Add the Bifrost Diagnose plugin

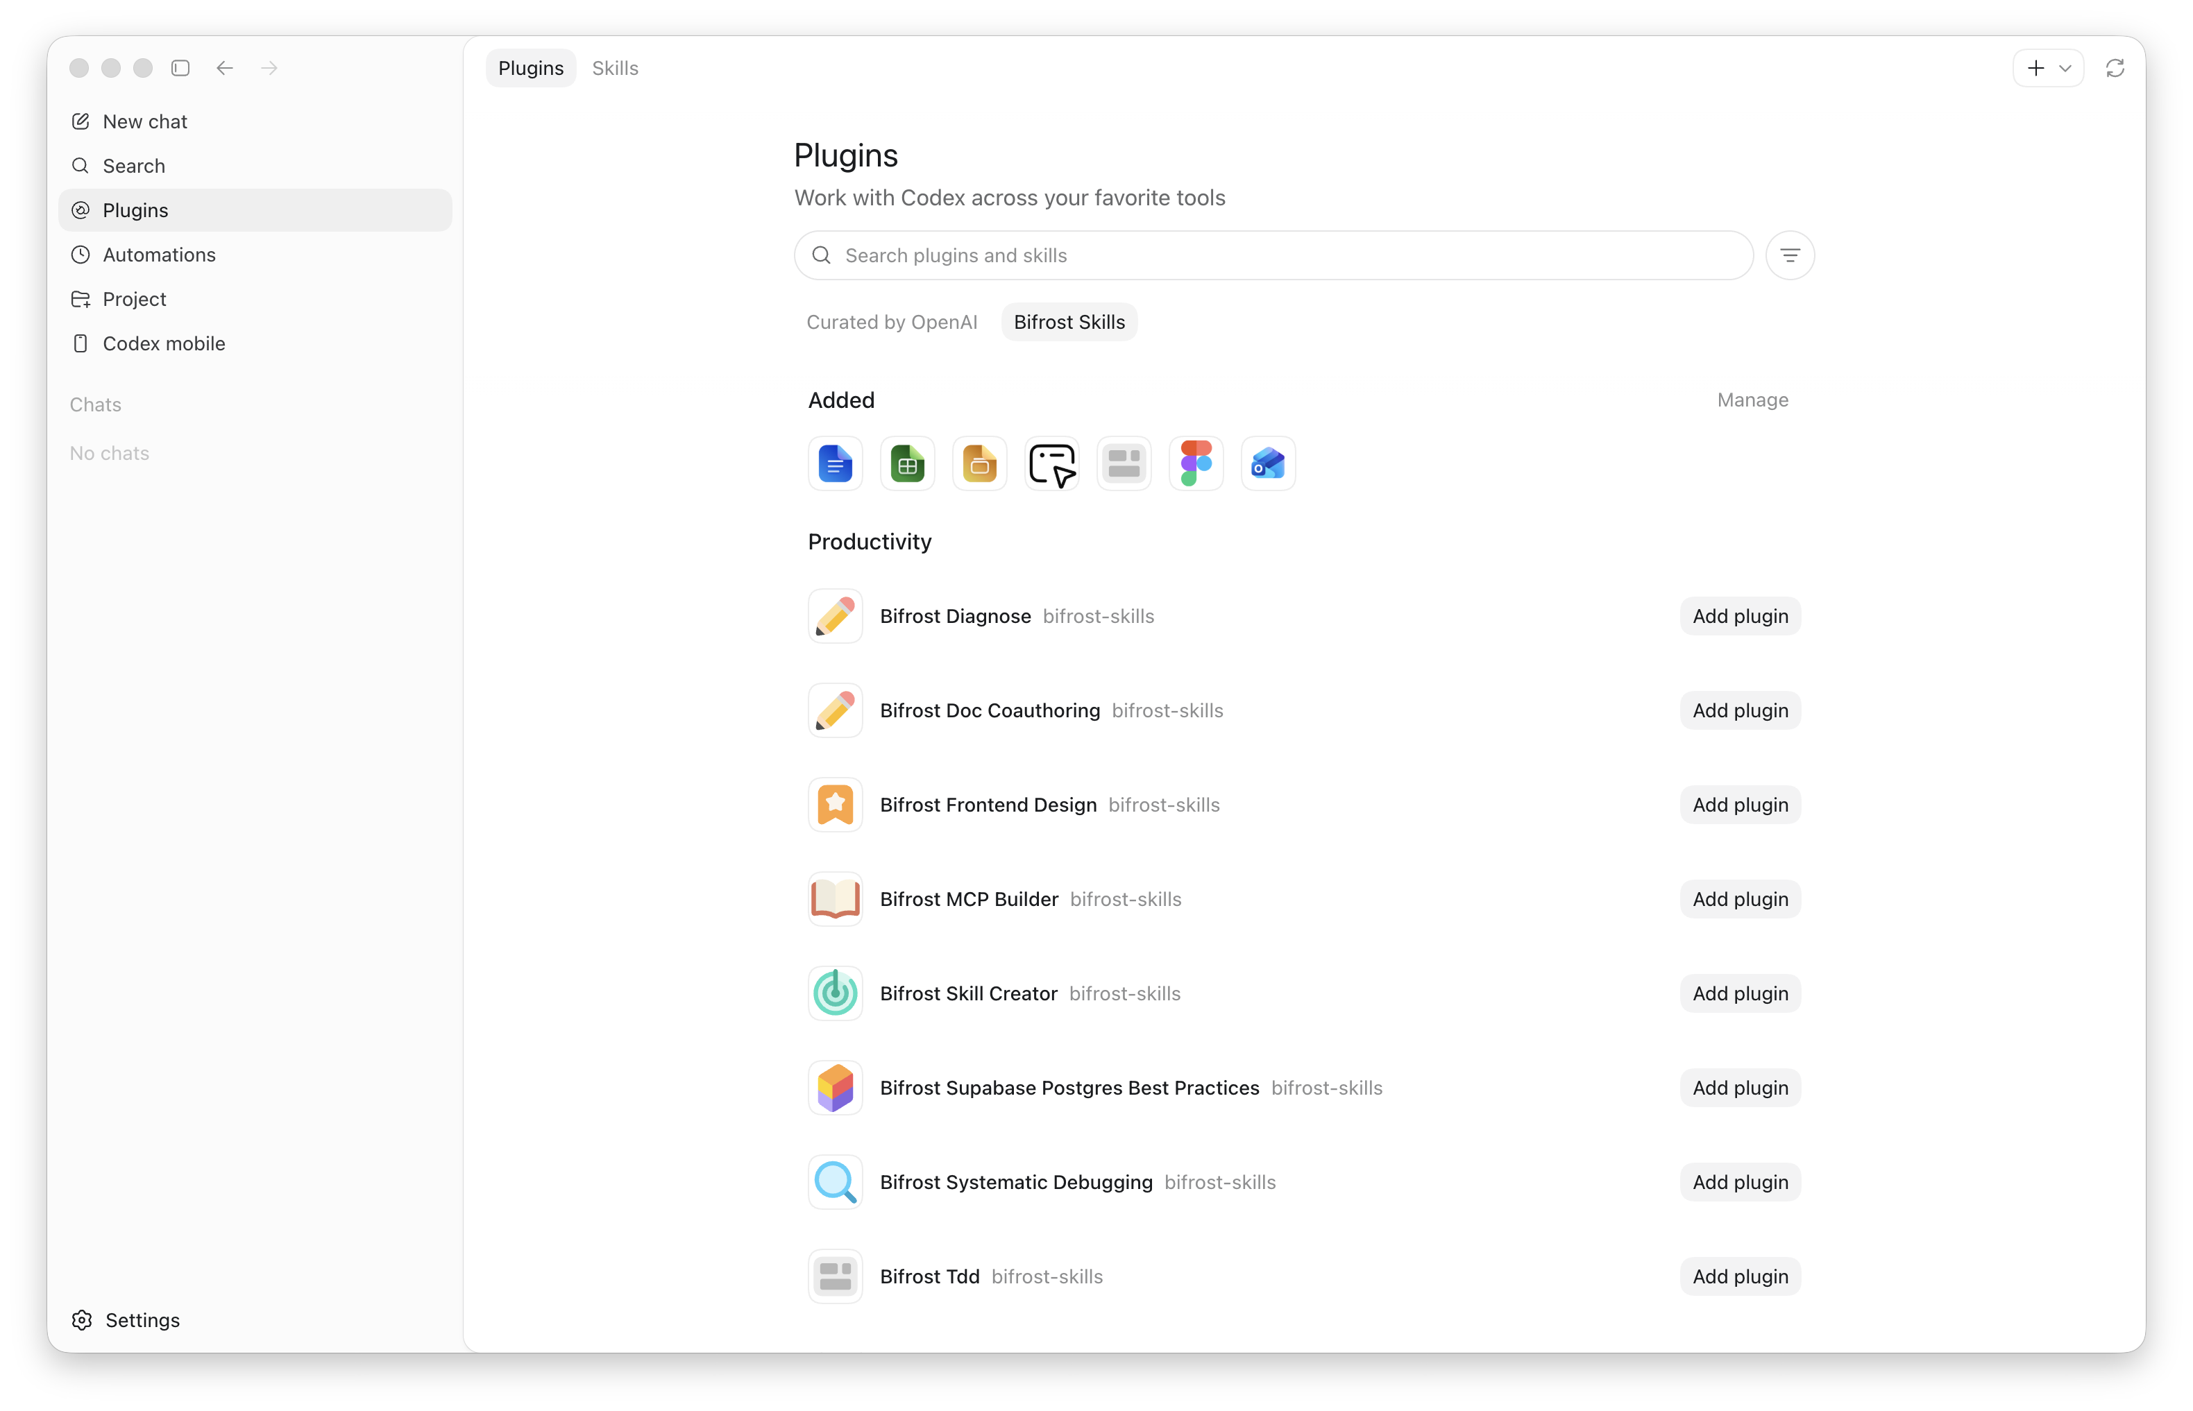coord(1739,616)
